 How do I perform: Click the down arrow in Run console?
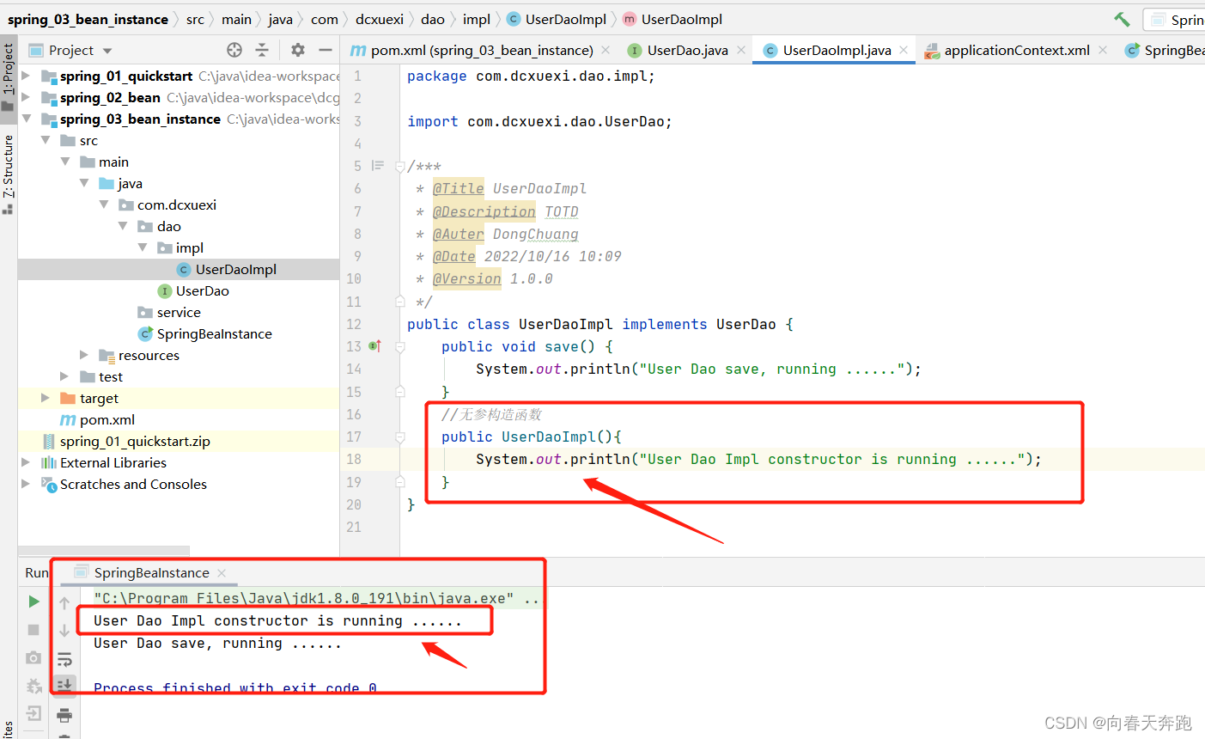pos(64,631)
